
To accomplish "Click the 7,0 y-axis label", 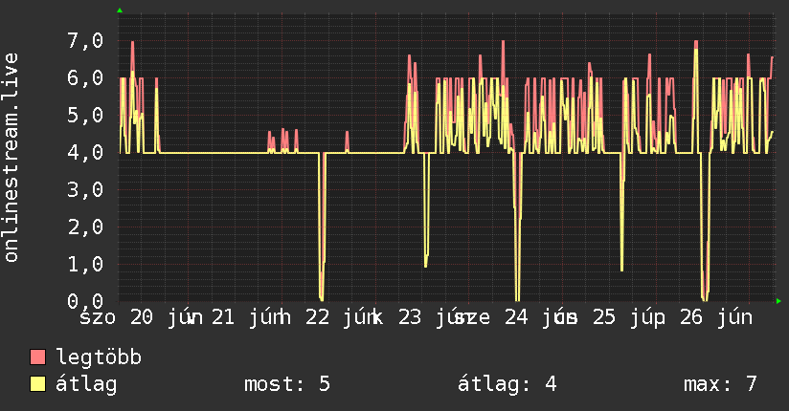I will [x=85, y=41].
